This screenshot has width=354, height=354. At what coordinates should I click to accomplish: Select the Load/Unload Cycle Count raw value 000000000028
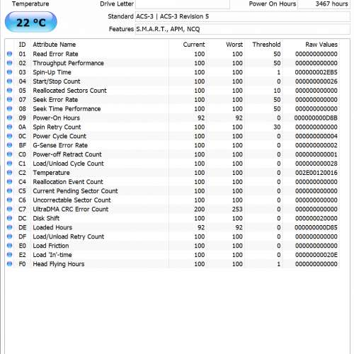point(316,164)
